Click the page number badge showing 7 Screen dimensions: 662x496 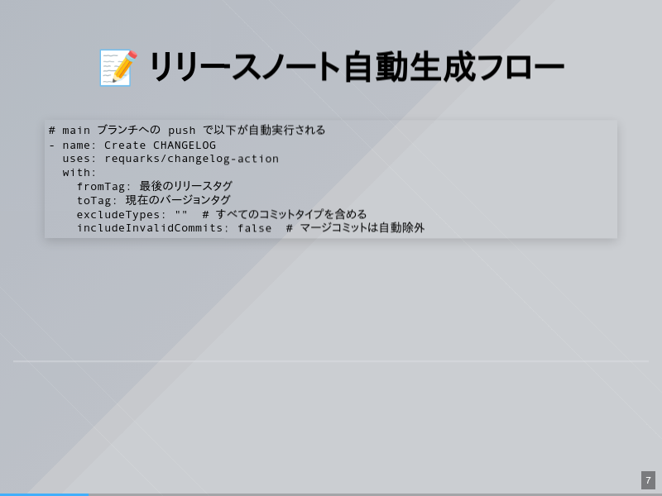click(x=647, y=479)
